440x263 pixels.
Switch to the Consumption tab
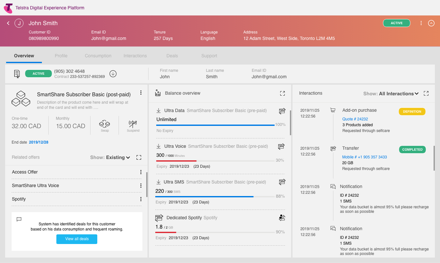[x=98, y=56]
